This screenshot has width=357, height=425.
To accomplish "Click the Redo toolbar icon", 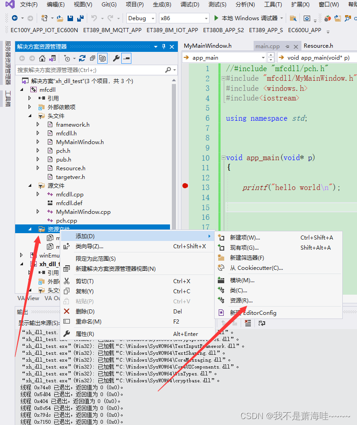I will (x=110, y=18).
